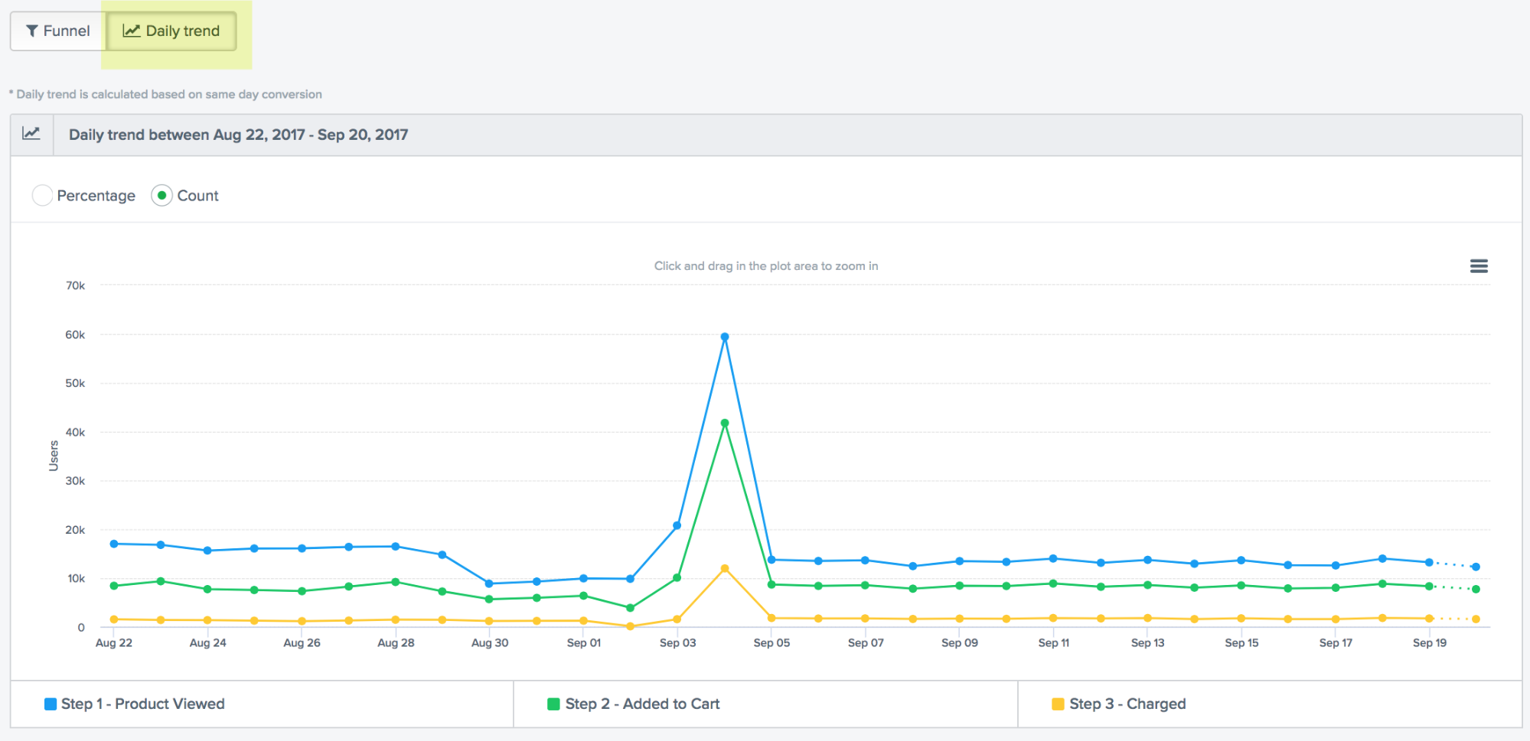
Task: Click the yellow peak point above 10k
Action: 725,568
